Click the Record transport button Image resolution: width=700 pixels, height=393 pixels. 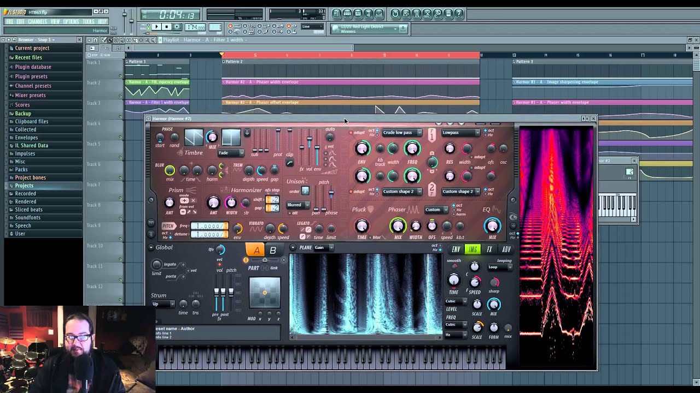click(177, 26)
